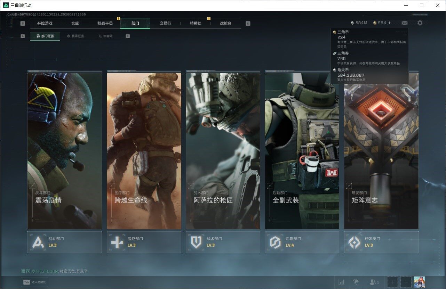Open the bar chart stats icon
446x289 pixels.
(342, 282)
